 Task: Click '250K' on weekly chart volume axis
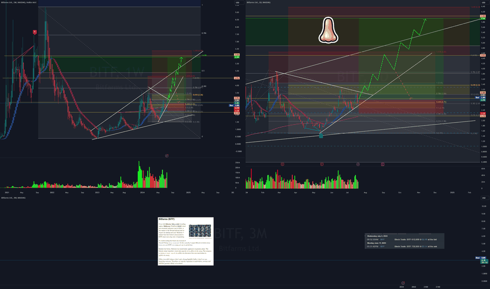pyautogui.click(x=238, y=163)
